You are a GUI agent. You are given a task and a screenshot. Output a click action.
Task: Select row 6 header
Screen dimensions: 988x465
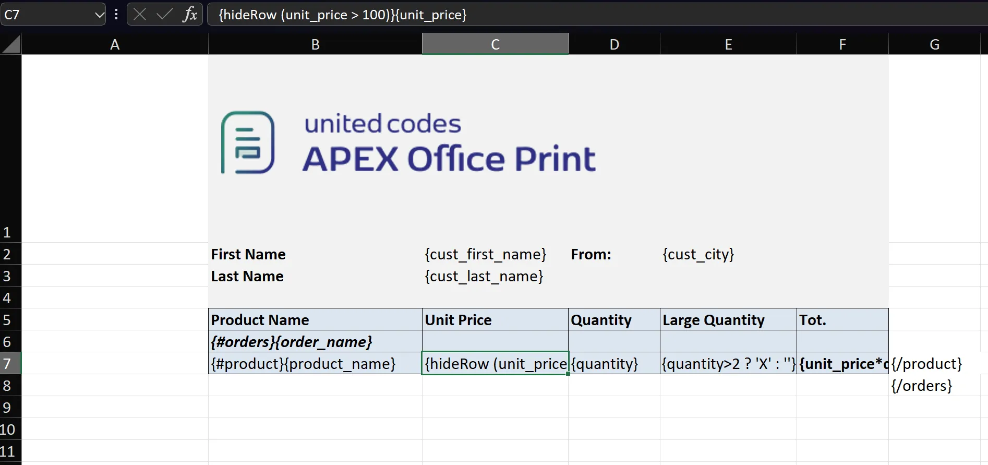click(x=10, y=341)
